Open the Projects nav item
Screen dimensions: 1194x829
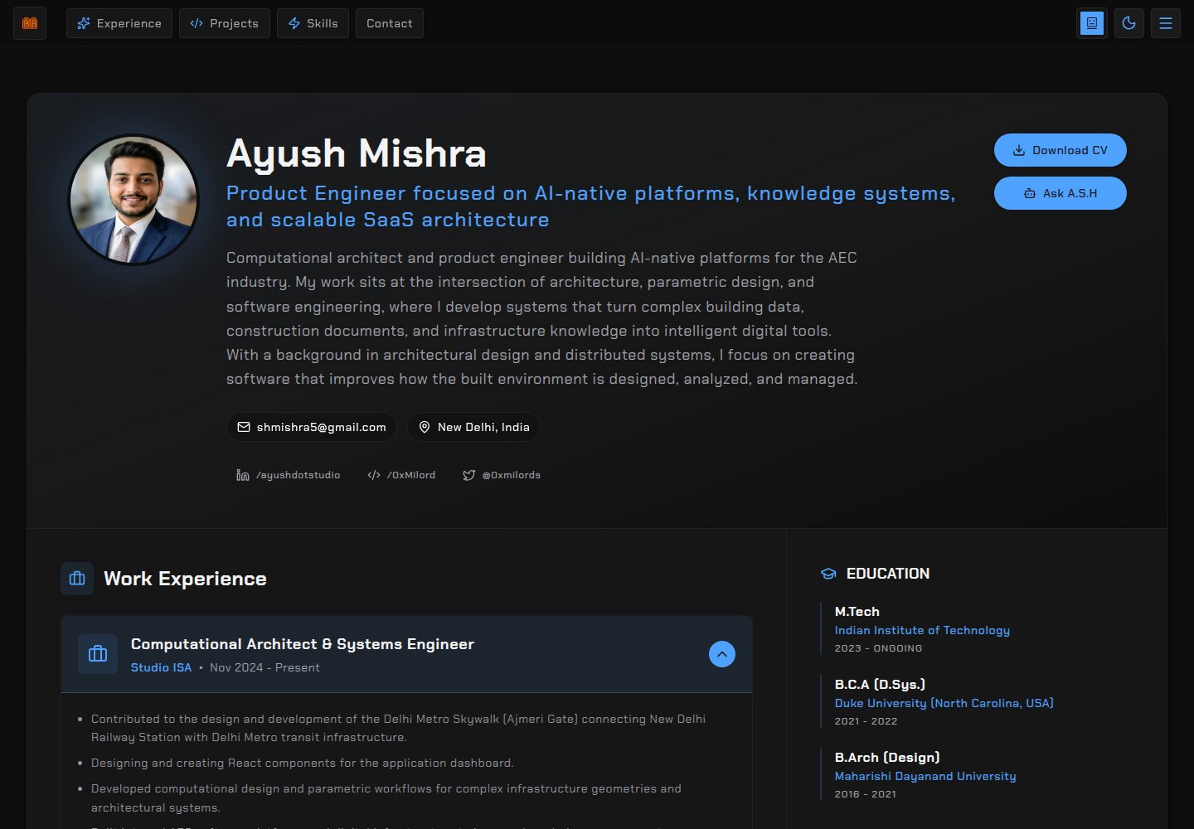click(x=224, y=23)
